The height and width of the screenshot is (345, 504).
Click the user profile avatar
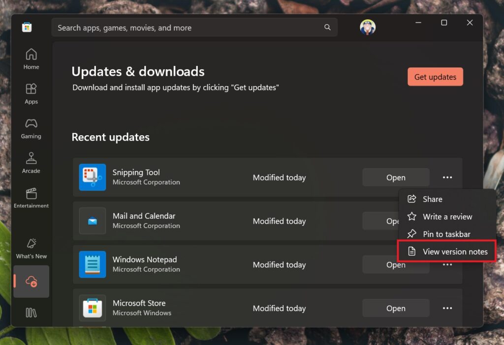368,27
